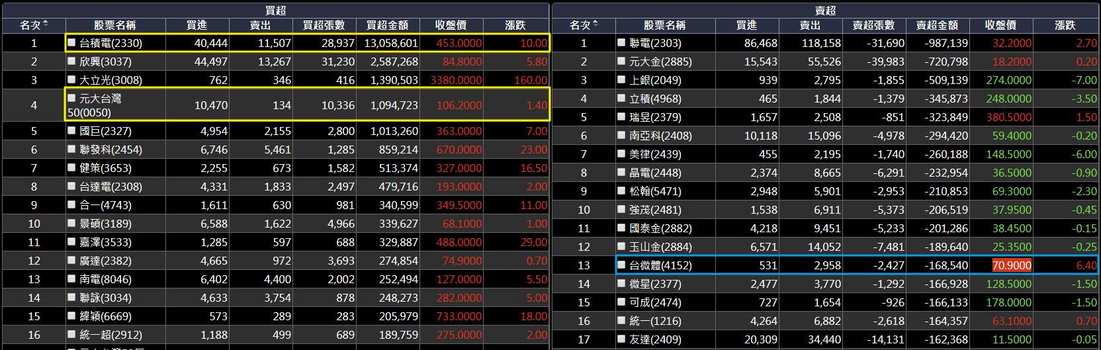Click the 股票名稱 header in 買超 table
This screenshot has width=1101, height=350.
[x=115, y=25]
